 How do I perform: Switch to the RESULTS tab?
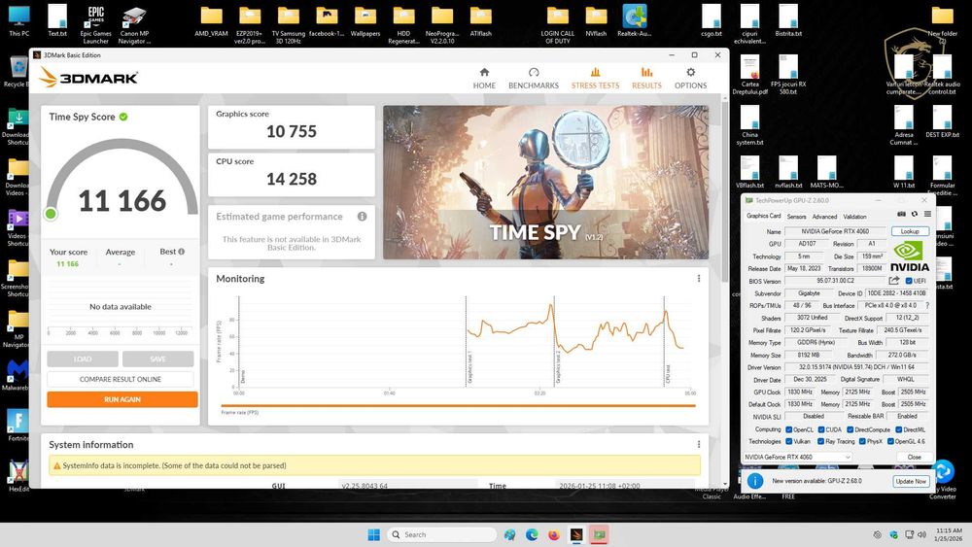pos(646,78)
